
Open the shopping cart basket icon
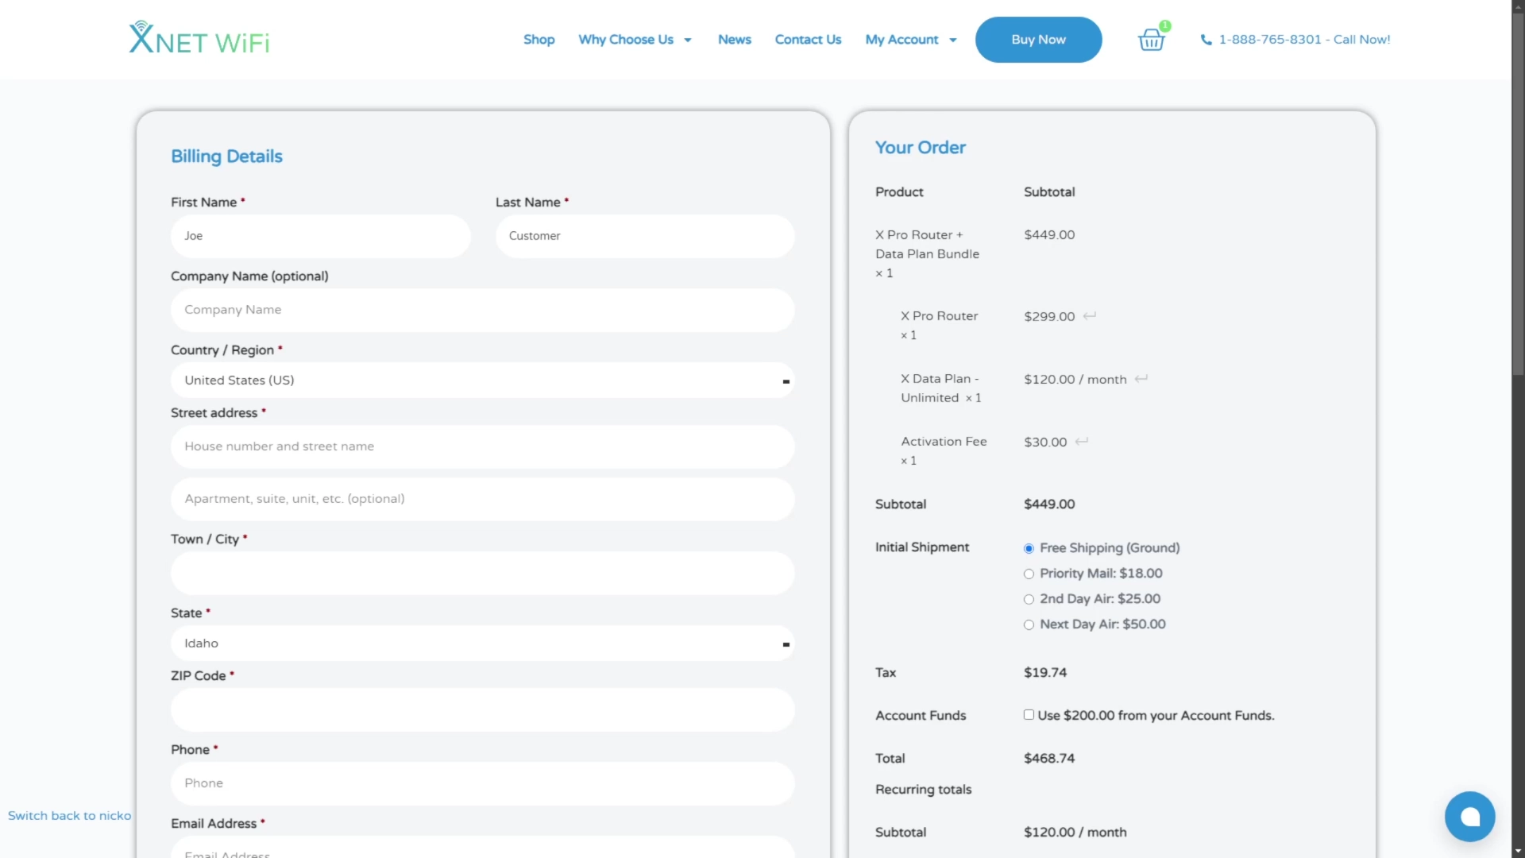click(1151, 39)
